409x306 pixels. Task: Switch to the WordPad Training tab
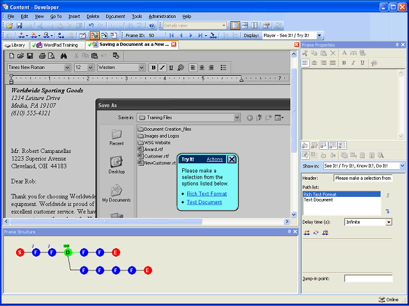58,45
